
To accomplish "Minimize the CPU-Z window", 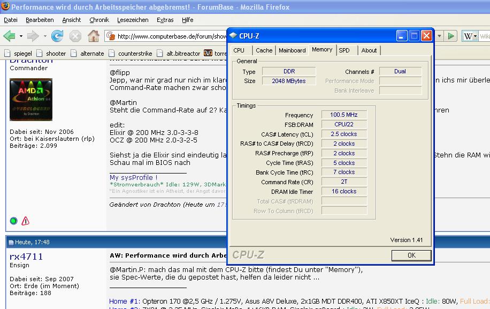I will [402, 36].
